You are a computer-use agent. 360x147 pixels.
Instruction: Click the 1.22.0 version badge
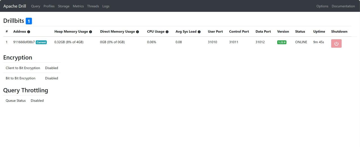point(282,42)
